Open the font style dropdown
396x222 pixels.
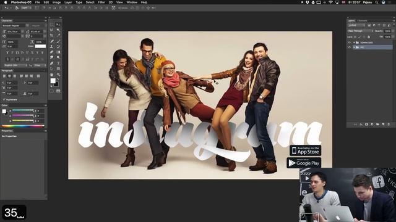38,26
